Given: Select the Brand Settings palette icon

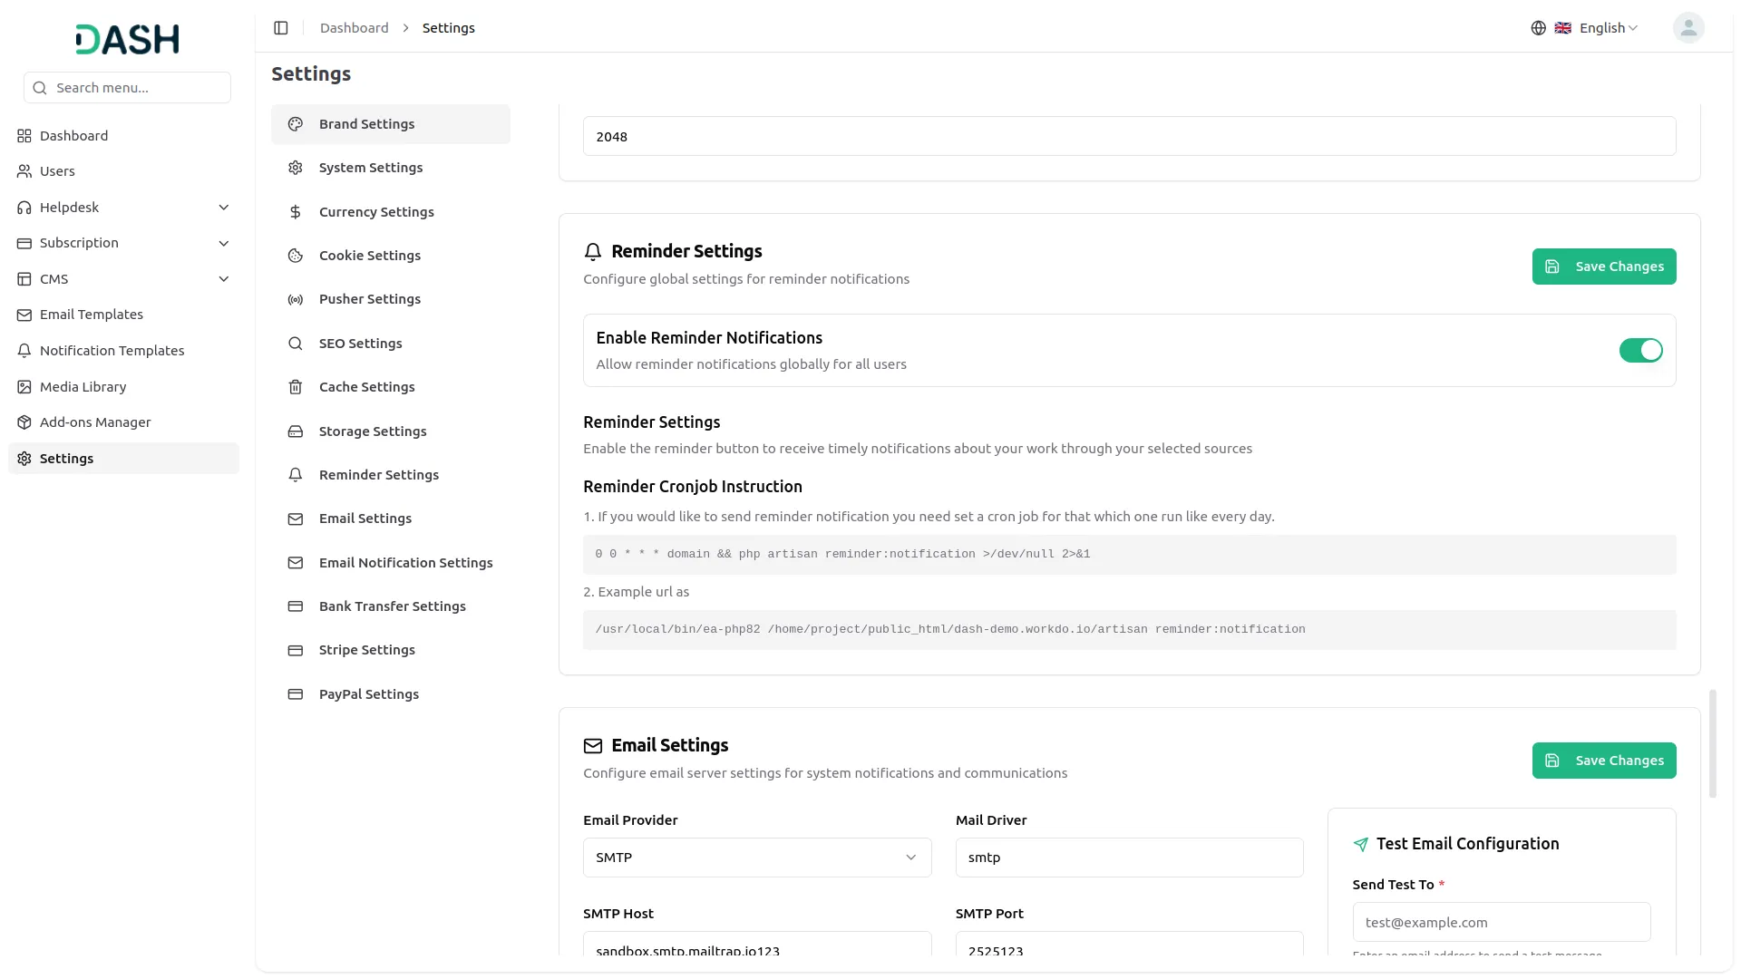Looking at the screenshot, I should 295,124.
